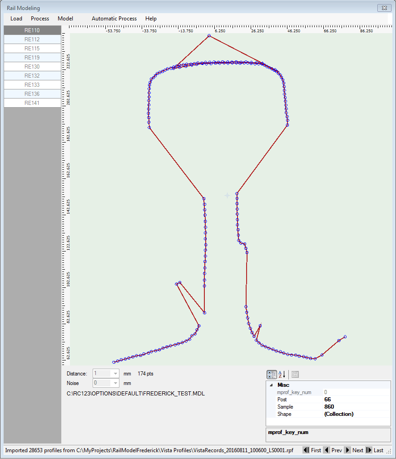Go to the Prev profile
Viewport: 396px width, 459px height.
(332, 450)
